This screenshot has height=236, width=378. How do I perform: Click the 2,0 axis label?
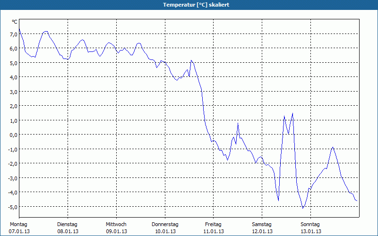(14, 106)
